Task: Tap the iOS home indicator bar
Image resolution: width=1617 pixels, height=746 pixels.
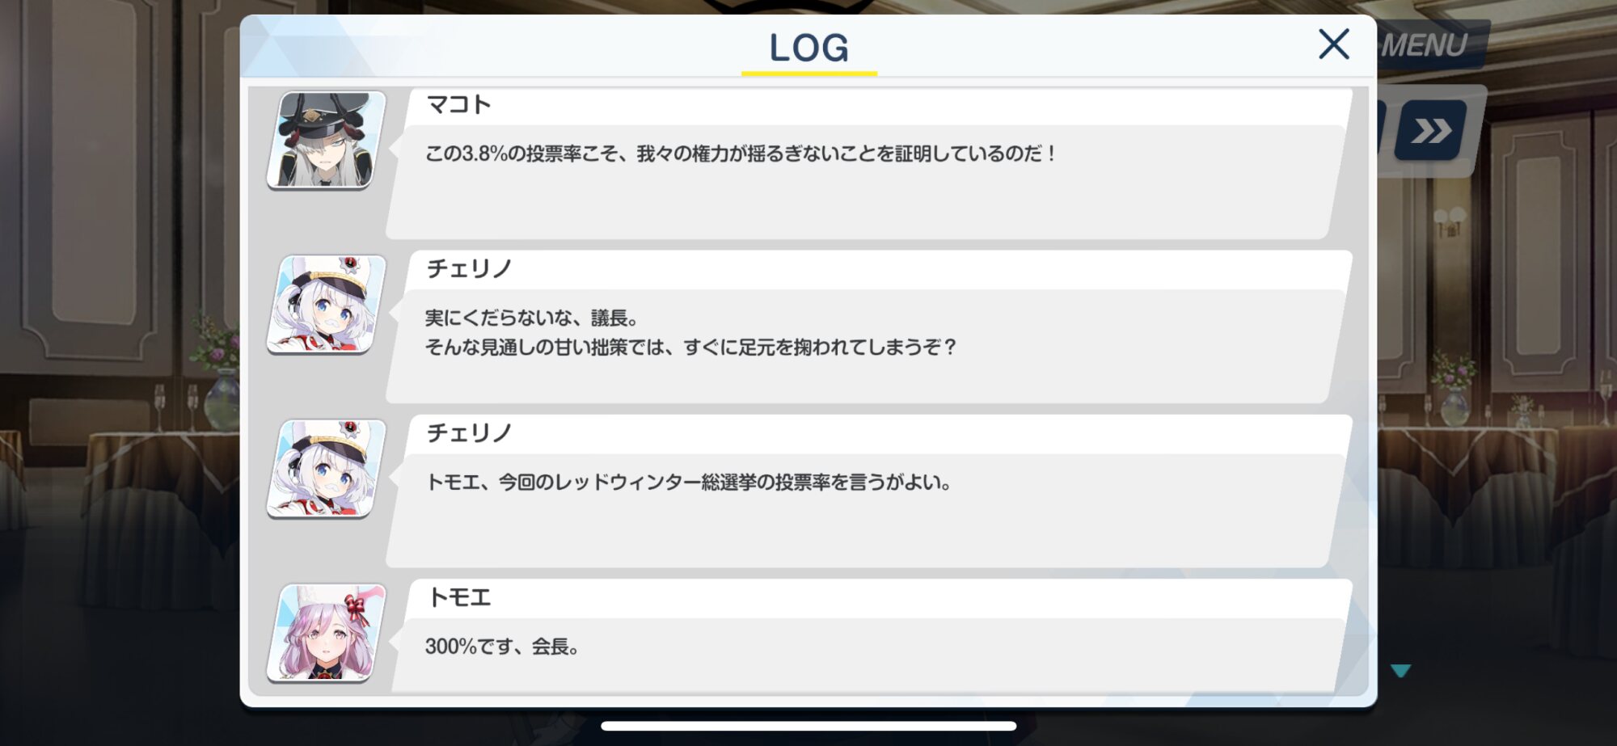Action: pos(808,726)
